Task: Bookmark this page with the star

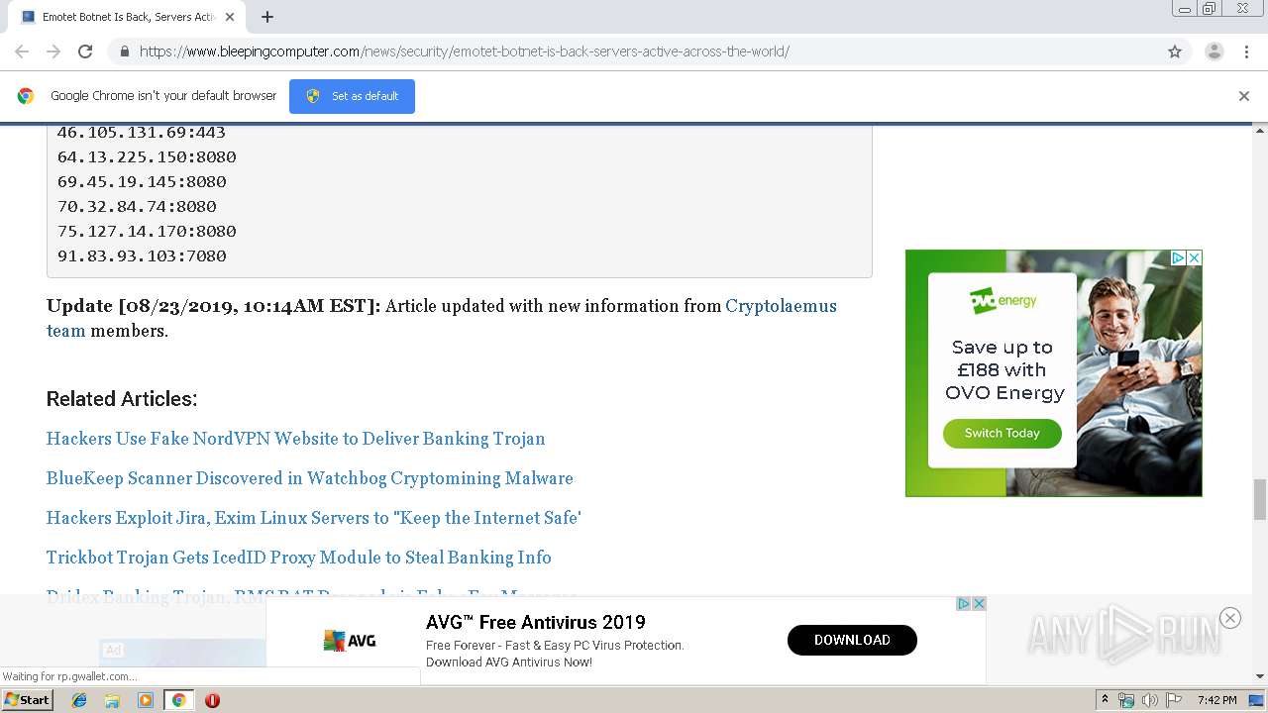Action: (1175, 51)
